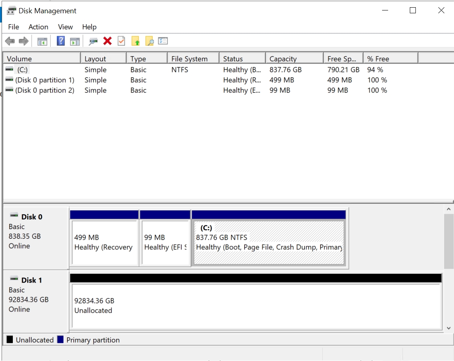The height and width of the screenshot is (361, 454).
Task: Toggle the Show/Hide Action Pane icon
Action: pyautogui.click(x=75, y=41)
